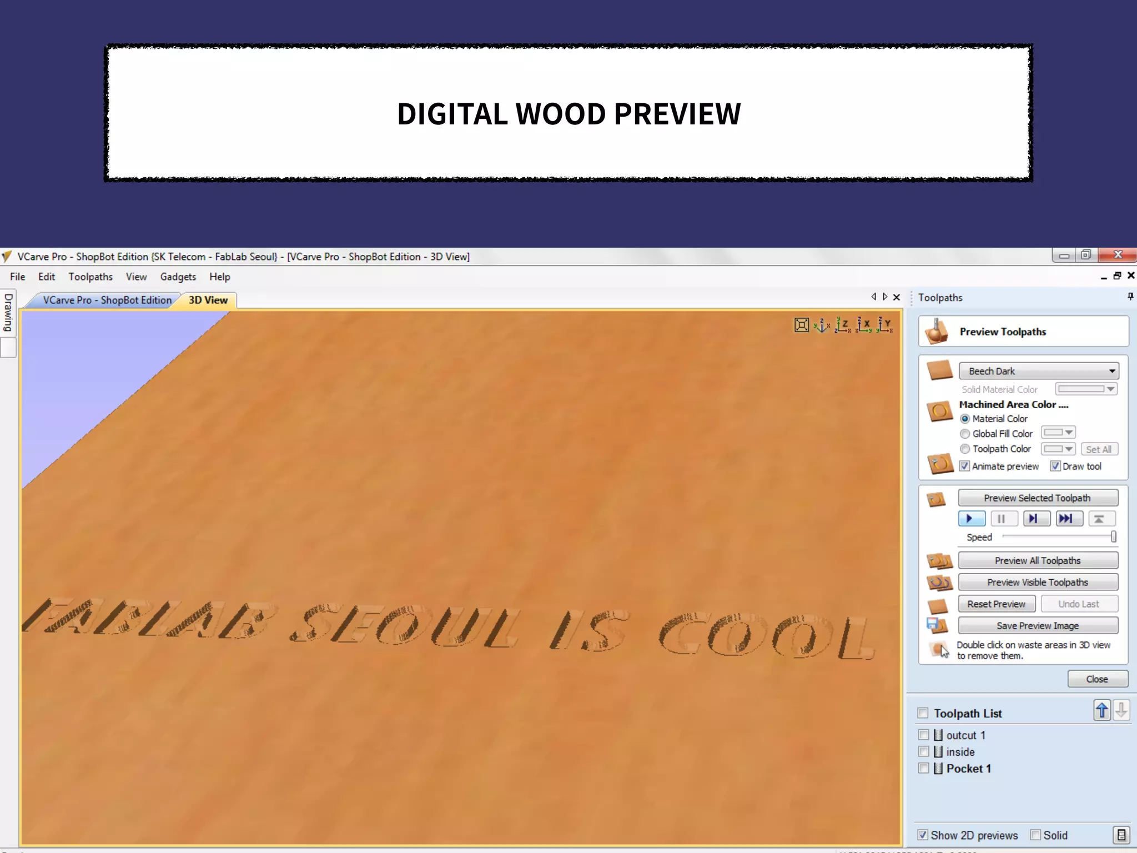Click the Speed slider handle

coord(1113,536)
